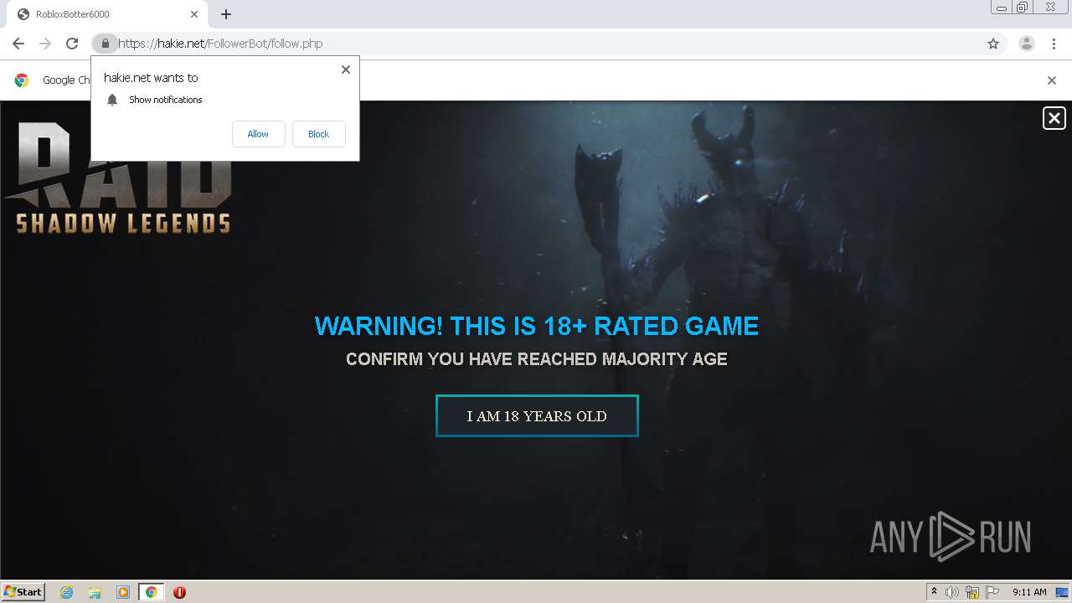Screen dimensions: 1072x603
Task: Restore down the Chrome window
Action: [x=1023, y=8]
